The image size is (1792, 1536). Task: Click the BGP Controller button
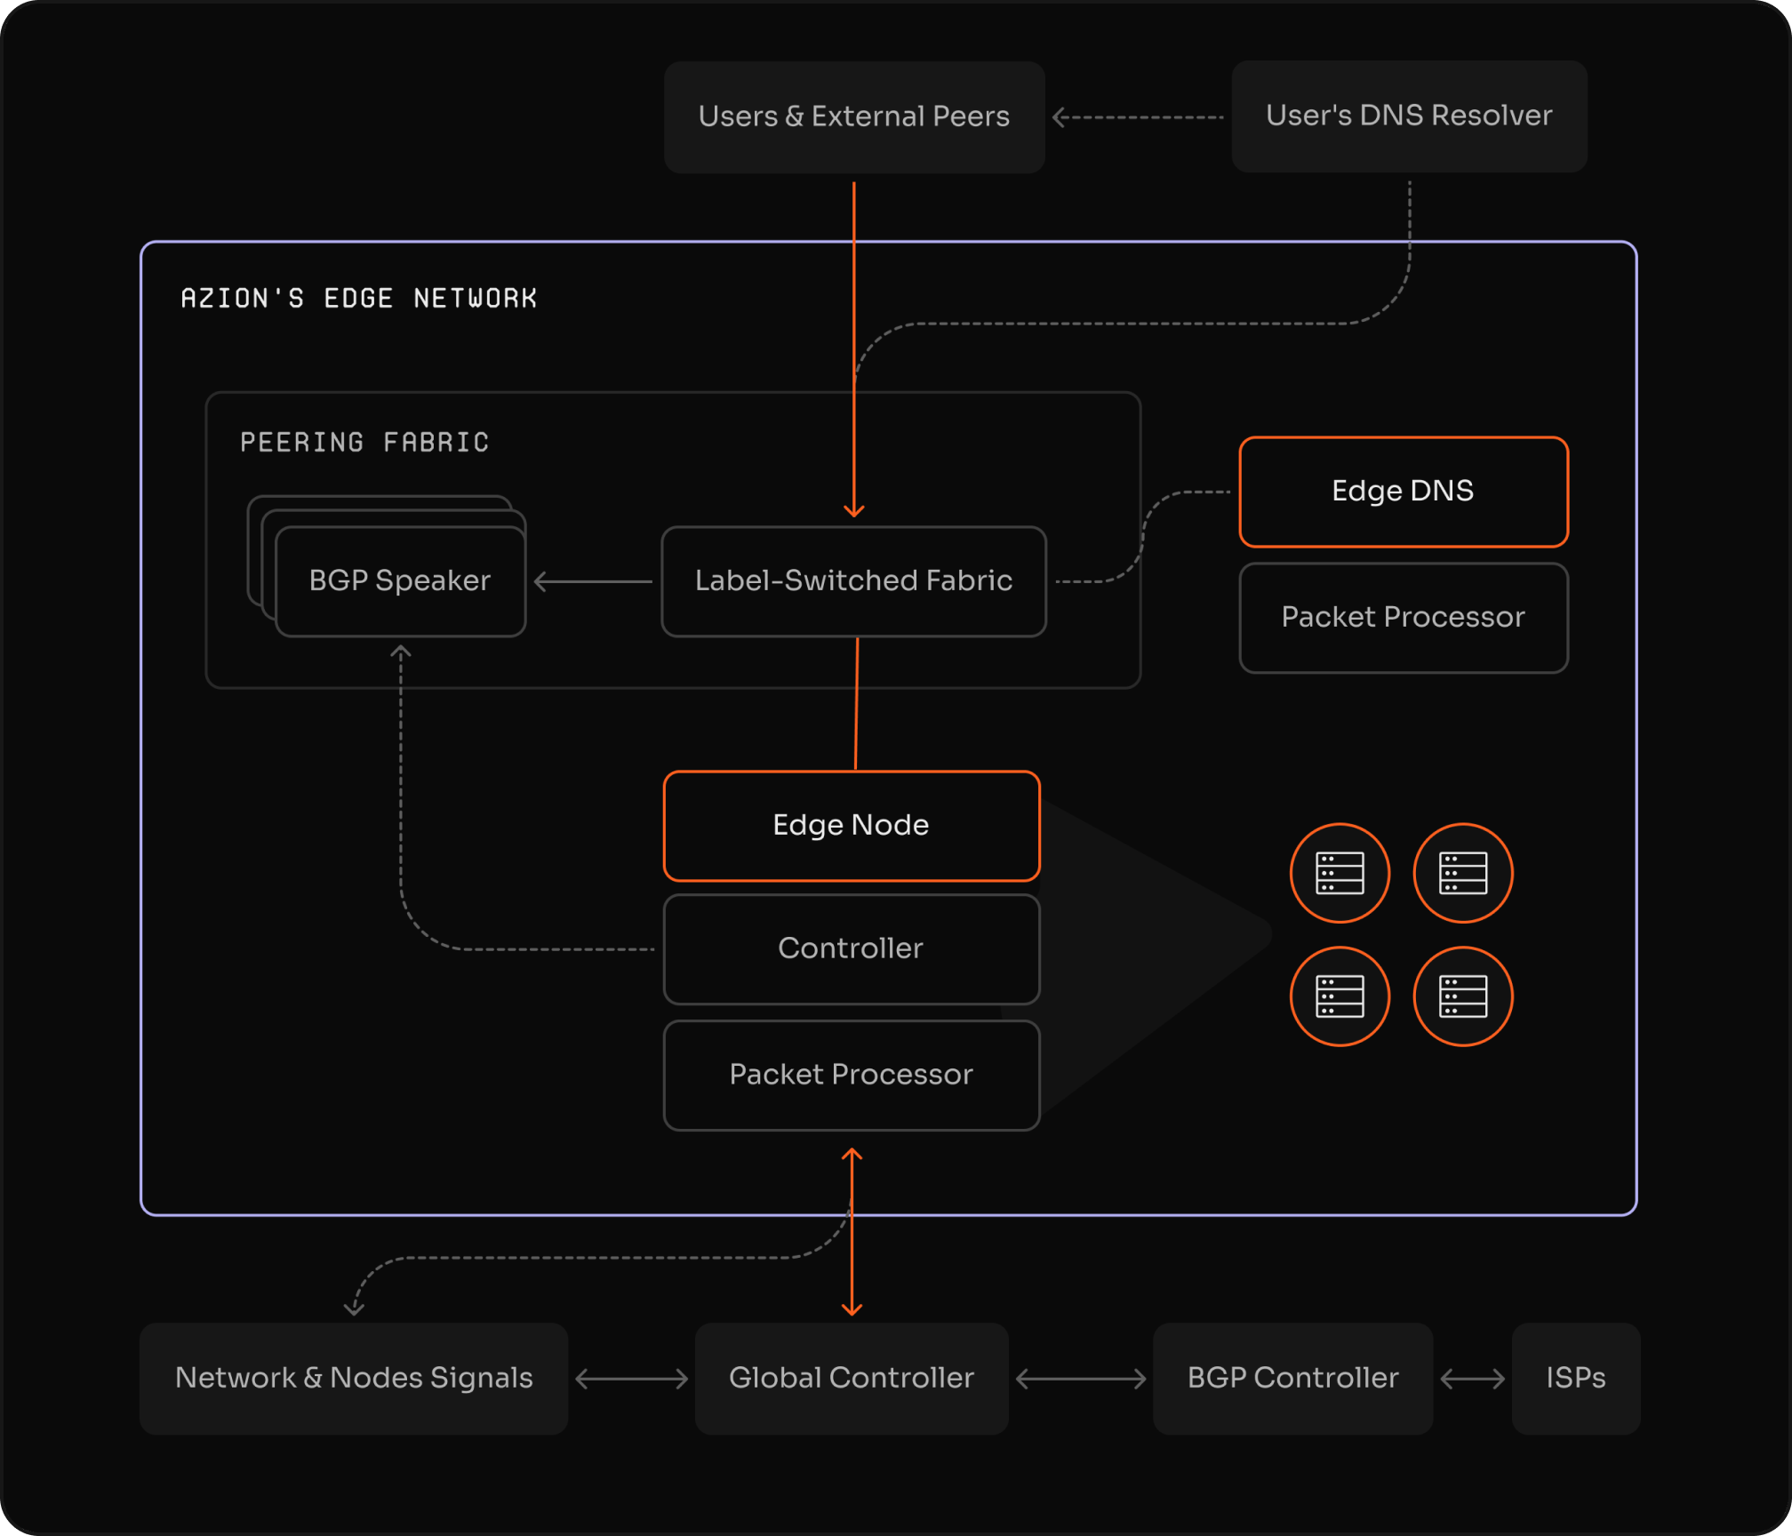(1292, 1378)
